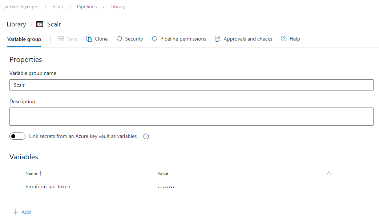The image size is (379, 223).
Task: Click the plus icon to add variable
Action: tap(15, 212)
